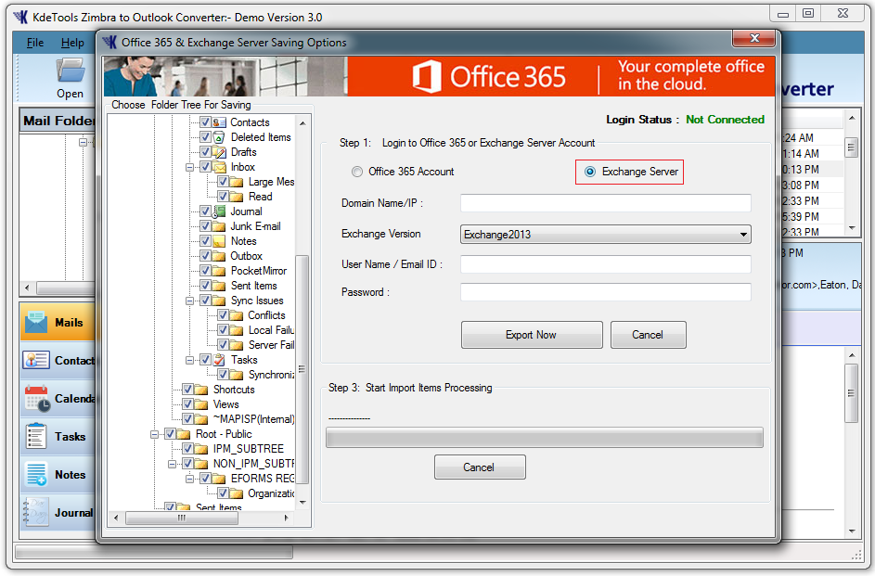The width and height of the screenshot is (875, 576).
Task: Select the Journal folder icon in tree
Action: tap(220, 211)
